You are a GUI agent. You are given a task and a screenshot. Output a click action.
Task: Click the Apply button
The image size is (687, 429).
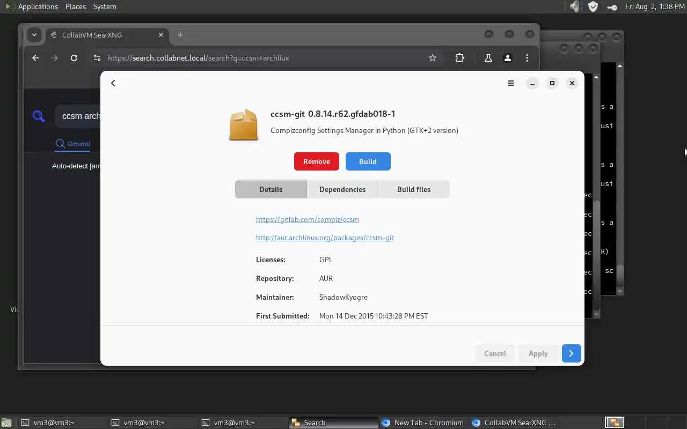(538, 353)
